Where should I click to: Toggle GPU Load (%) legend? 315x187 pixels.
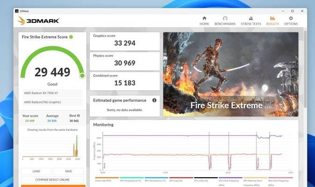[181, 180]
